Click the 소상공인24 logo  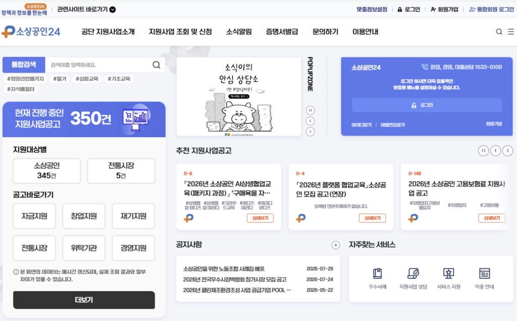tap(31, 32)
